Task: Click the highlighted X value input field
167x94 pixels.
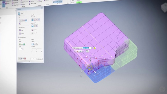Action: tap(87, 48)
